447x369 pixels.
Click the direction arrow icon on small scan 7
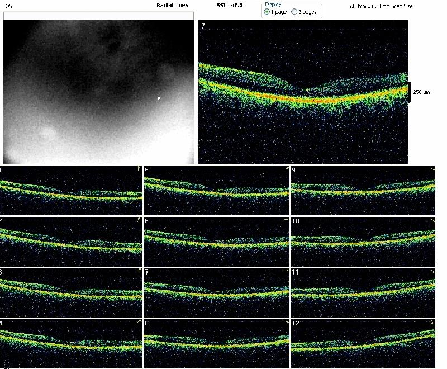tap(286, 271)
